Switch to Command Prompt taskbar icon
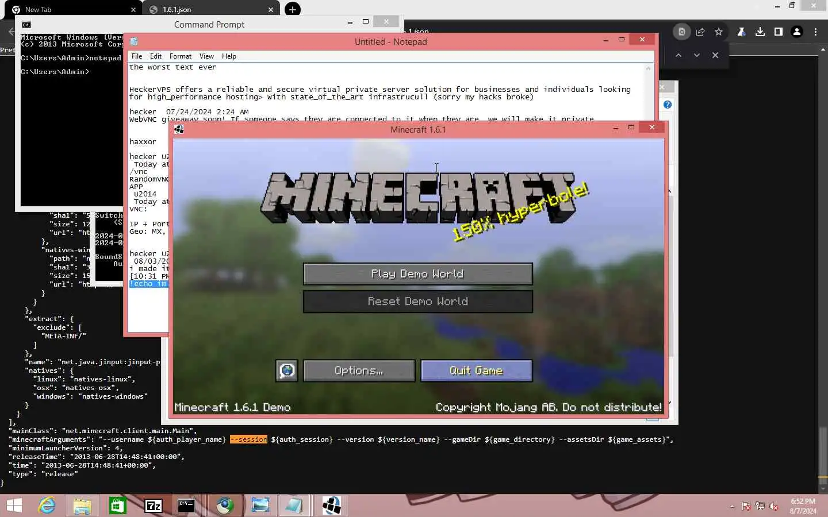The height and width of the screenshot is (517, 828). pyautogui.click(x=186, y=506)
